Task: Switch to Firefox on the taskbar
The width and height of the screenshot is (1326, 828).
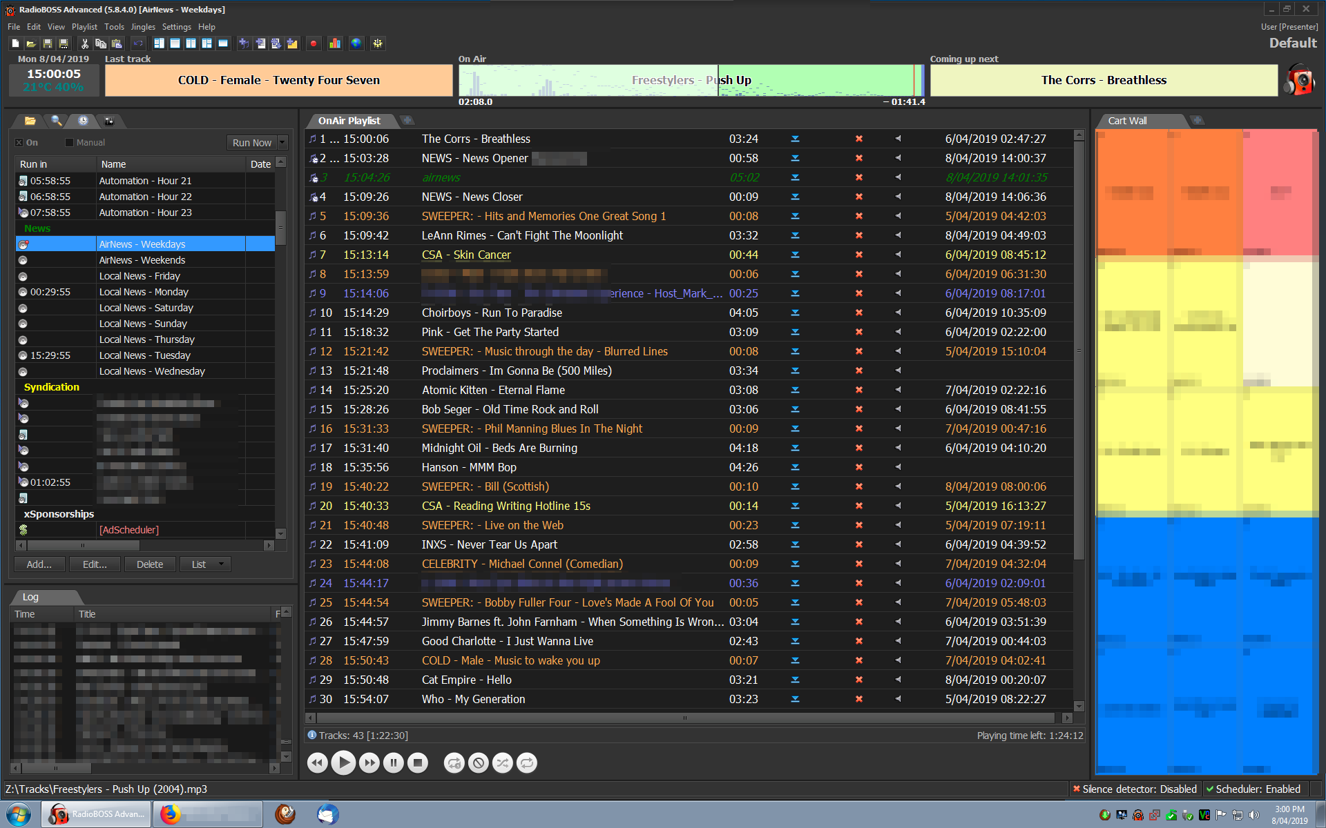Action: click(208, 814)
